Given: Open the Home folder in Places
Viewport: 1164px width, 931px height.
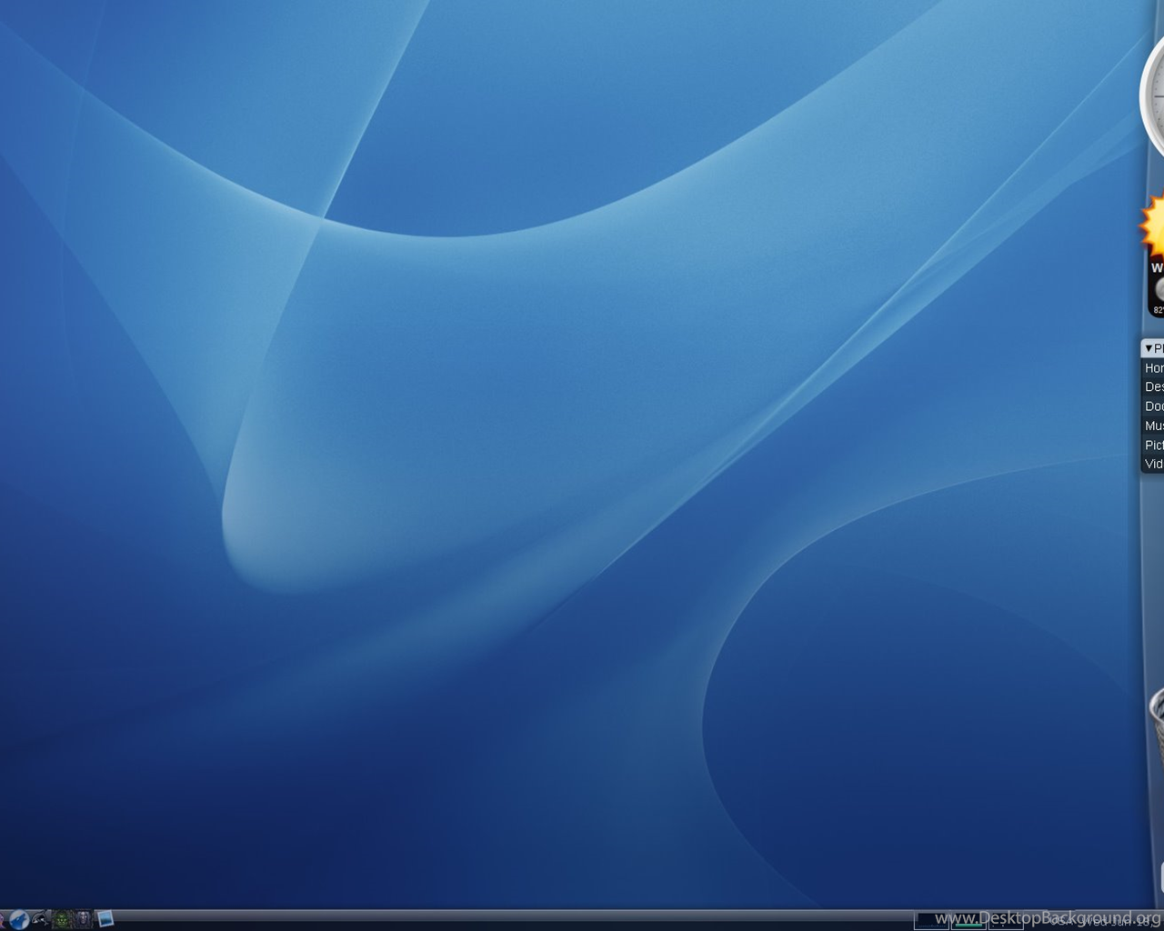Looking at the screenshot, I should click(x=1154, y=368).
